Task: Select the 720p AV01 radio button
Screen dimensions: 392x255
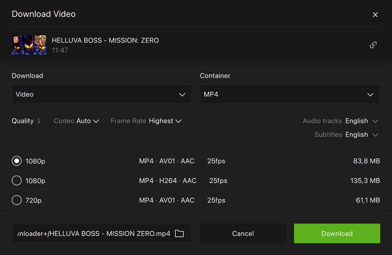Action: pos(17,200)
